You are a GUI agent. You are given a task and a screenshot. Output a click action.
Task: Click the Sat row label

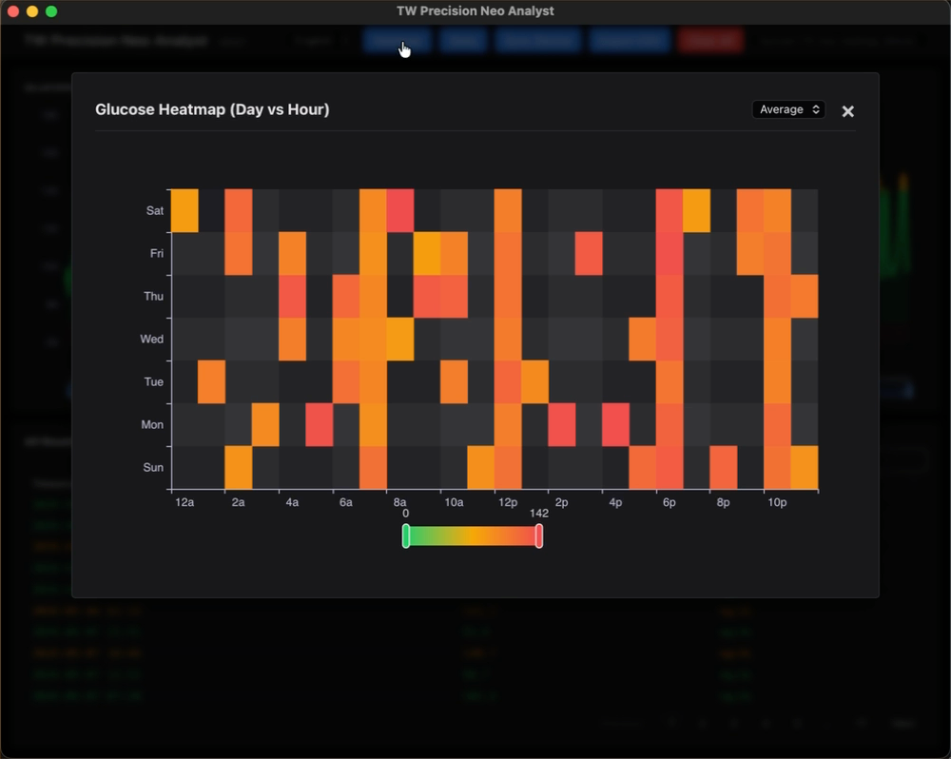click(x=155, y=210)
